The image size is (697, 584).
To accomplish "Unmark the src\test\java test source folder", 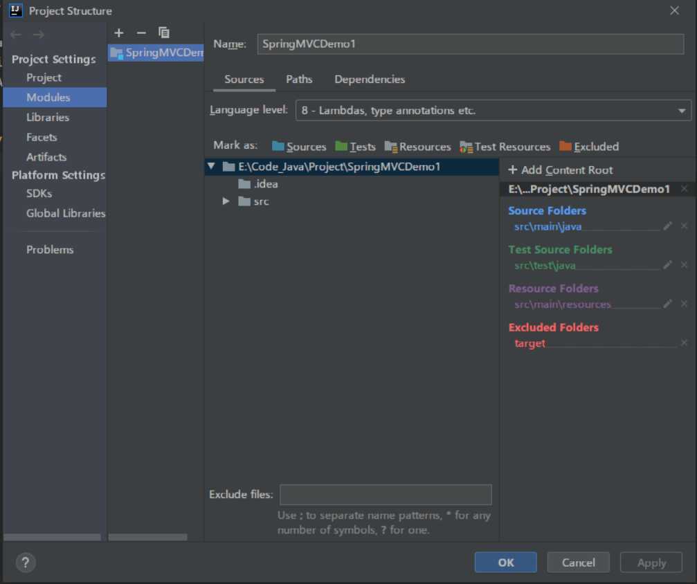I will pyautogui.click(x=684, y=265).
